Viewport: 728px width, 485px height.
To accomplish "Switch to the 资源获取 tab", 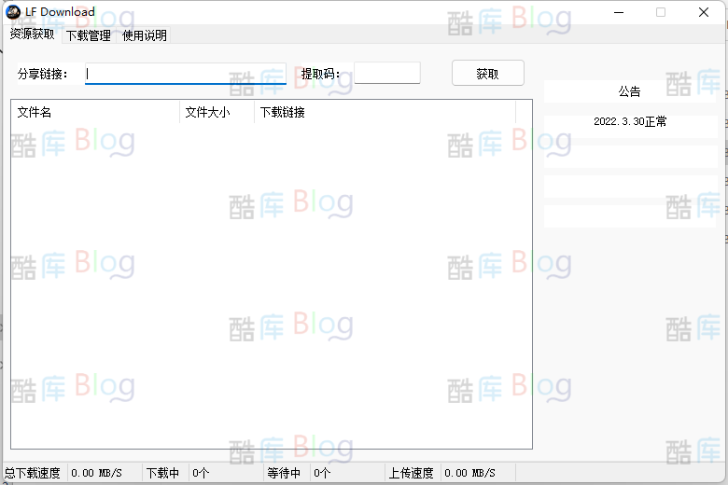I will [32, 34].
